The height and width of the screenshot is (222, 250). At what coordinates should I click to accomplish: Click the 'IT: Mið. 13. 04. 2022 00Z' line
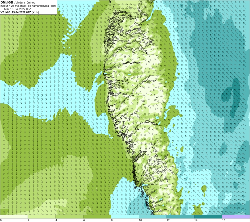(x=15, y=9)
